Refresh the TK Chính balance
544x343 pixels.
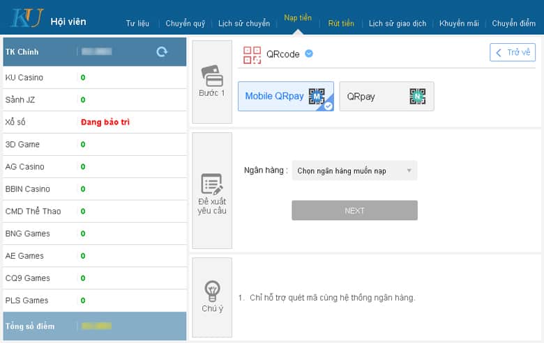point(162,52)
